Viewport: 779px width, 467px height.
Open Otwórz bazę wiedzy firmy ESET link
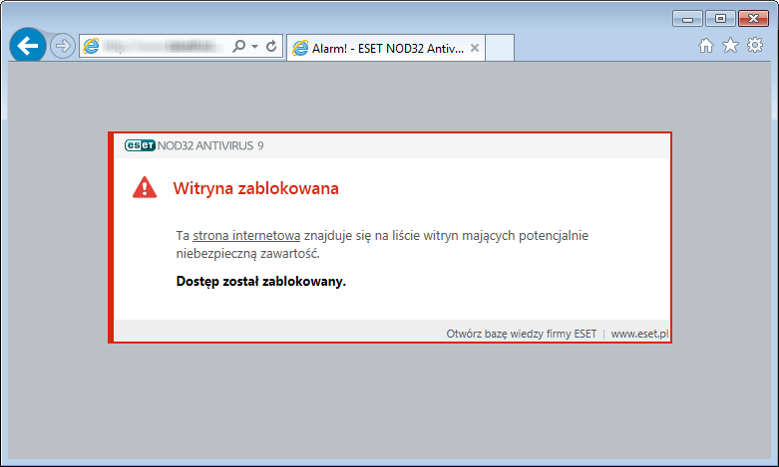point(521,334)
